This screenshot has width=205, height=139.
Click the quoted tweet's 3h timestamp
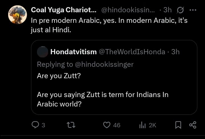pos(175,52)
